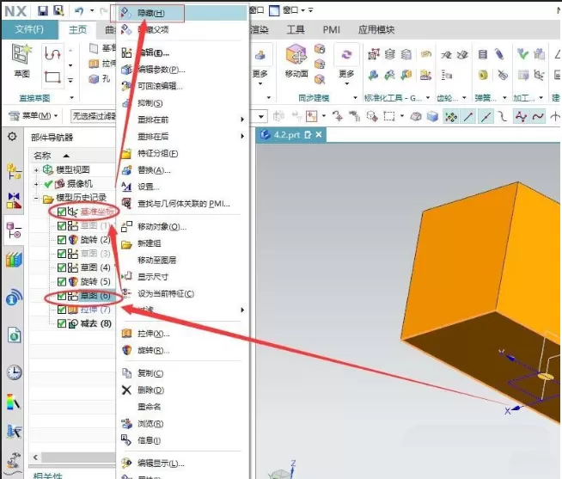Toggle checkbox for 草图 (1)

click(62, 225)
